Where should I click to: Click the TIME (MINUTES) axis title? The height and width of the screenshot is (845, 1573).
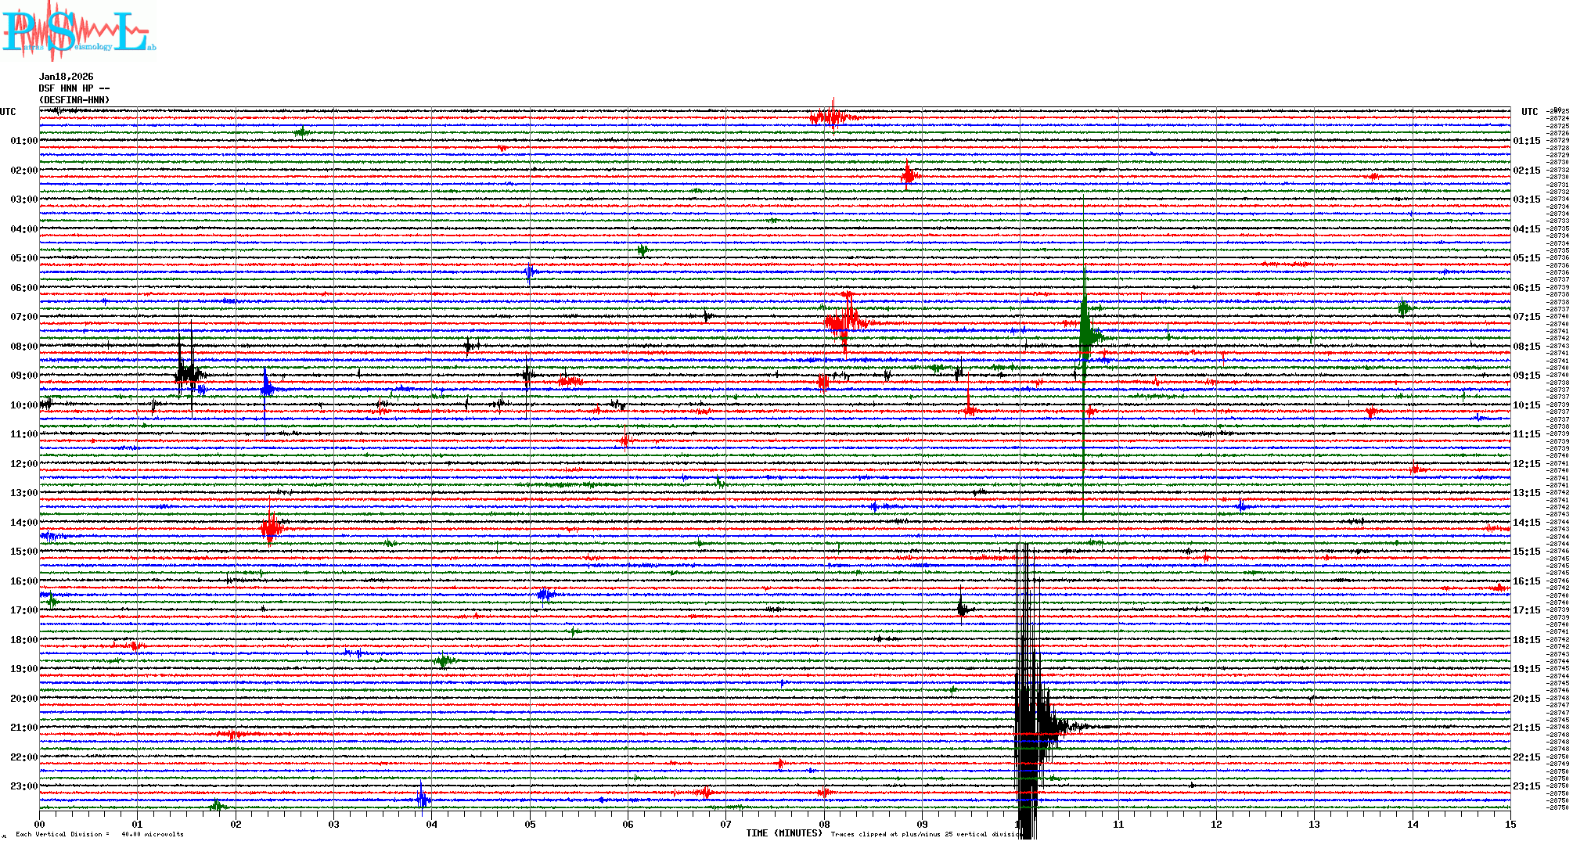[x=783, y=833]
